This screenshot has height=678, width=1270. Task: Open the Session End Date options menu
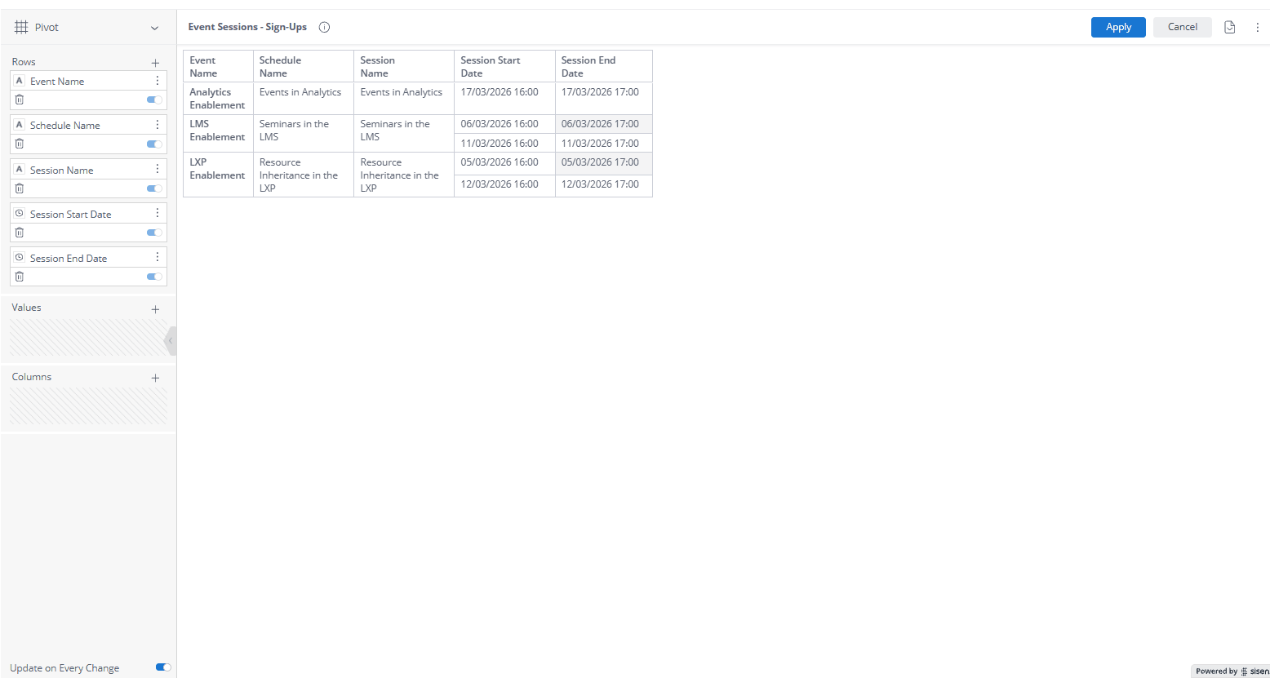[x=158, y=257]
